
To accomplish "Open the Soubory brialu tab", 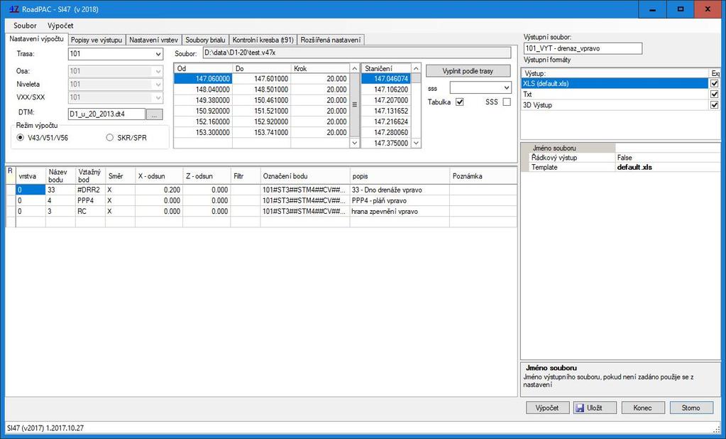I will click(205, 40).
